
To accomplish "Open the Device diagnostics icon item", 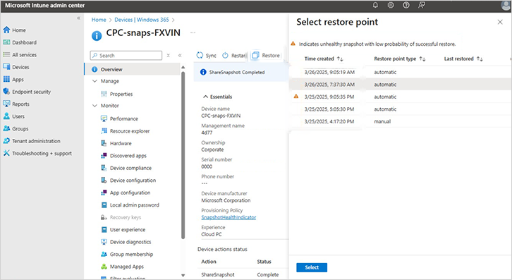I will (104, 242).
